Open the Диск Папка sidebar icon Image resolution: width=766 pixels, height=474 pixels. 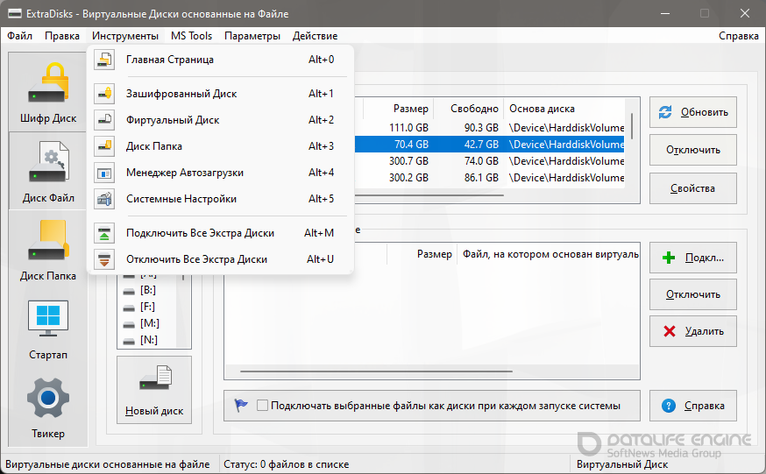(x=48, y=240)
